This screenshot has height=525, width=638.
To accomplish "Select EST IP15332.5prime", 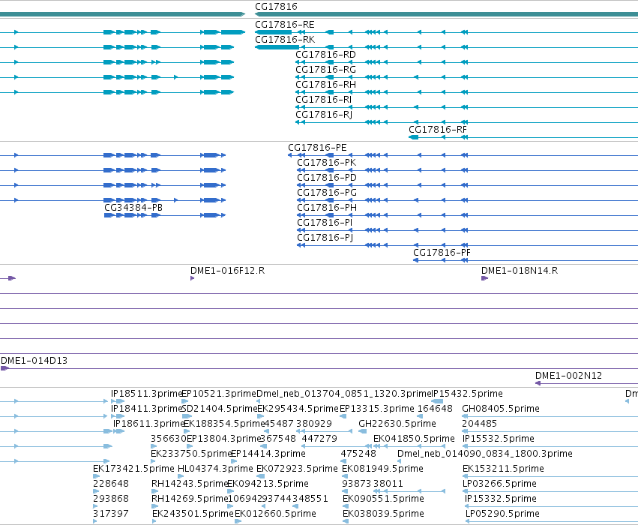I will 501,499.
